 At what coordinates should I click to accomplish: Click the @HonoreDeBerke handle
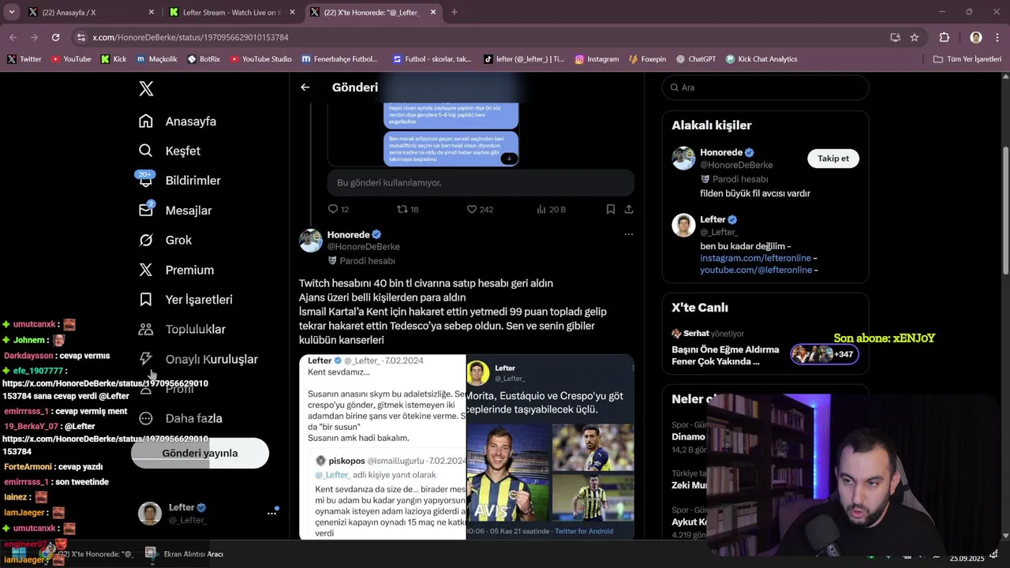(x=364, y=247)
